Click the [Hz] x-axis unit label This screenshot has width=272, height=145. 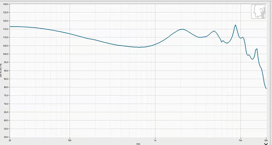pyautogui.click(x=138, y=144)
